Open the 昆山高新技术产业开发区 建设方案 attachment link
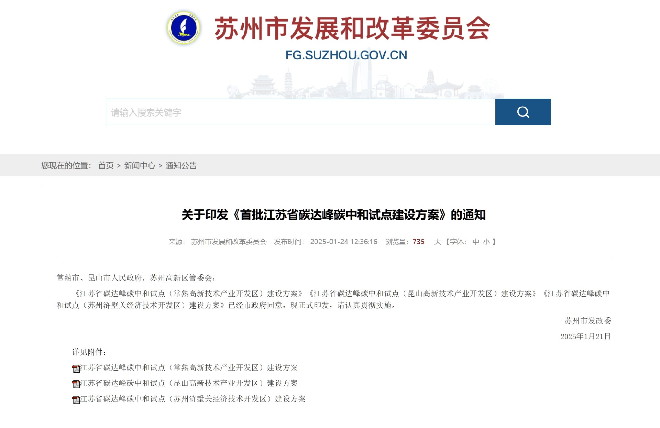The width and height of the screenshot is (660, 428). coord(189,383)
